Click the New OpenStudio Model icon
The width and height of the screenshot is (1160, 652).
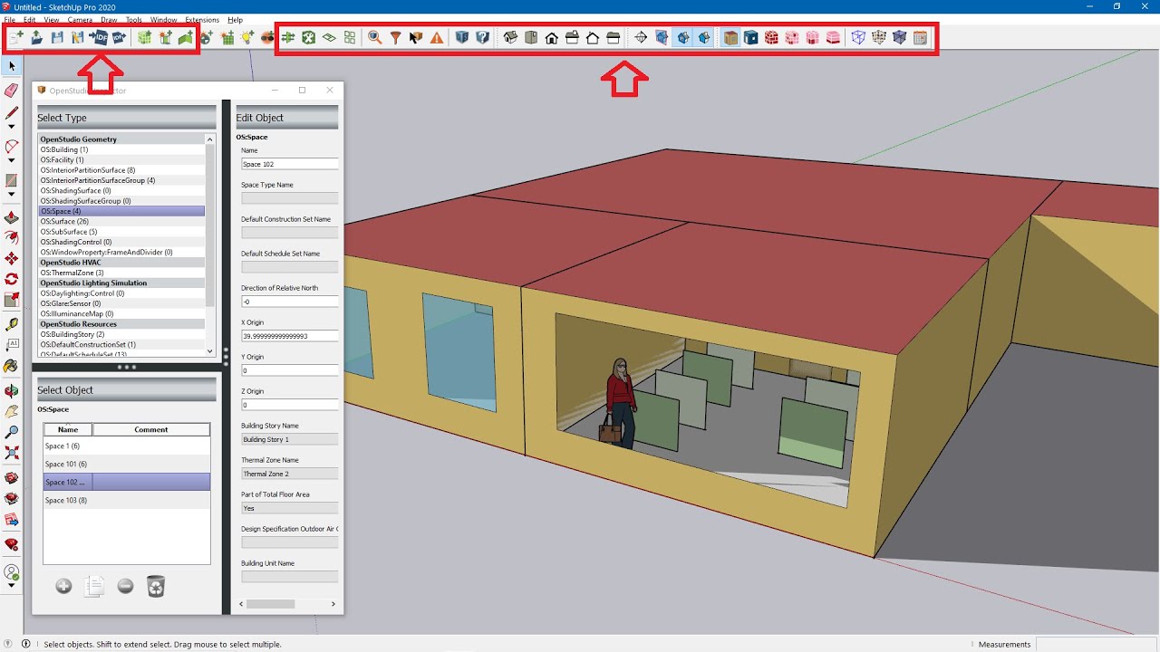[x=16, y=37]
